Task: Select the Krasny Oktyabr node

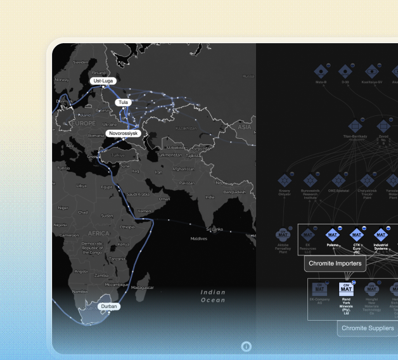Action: [x=285, y=181]
